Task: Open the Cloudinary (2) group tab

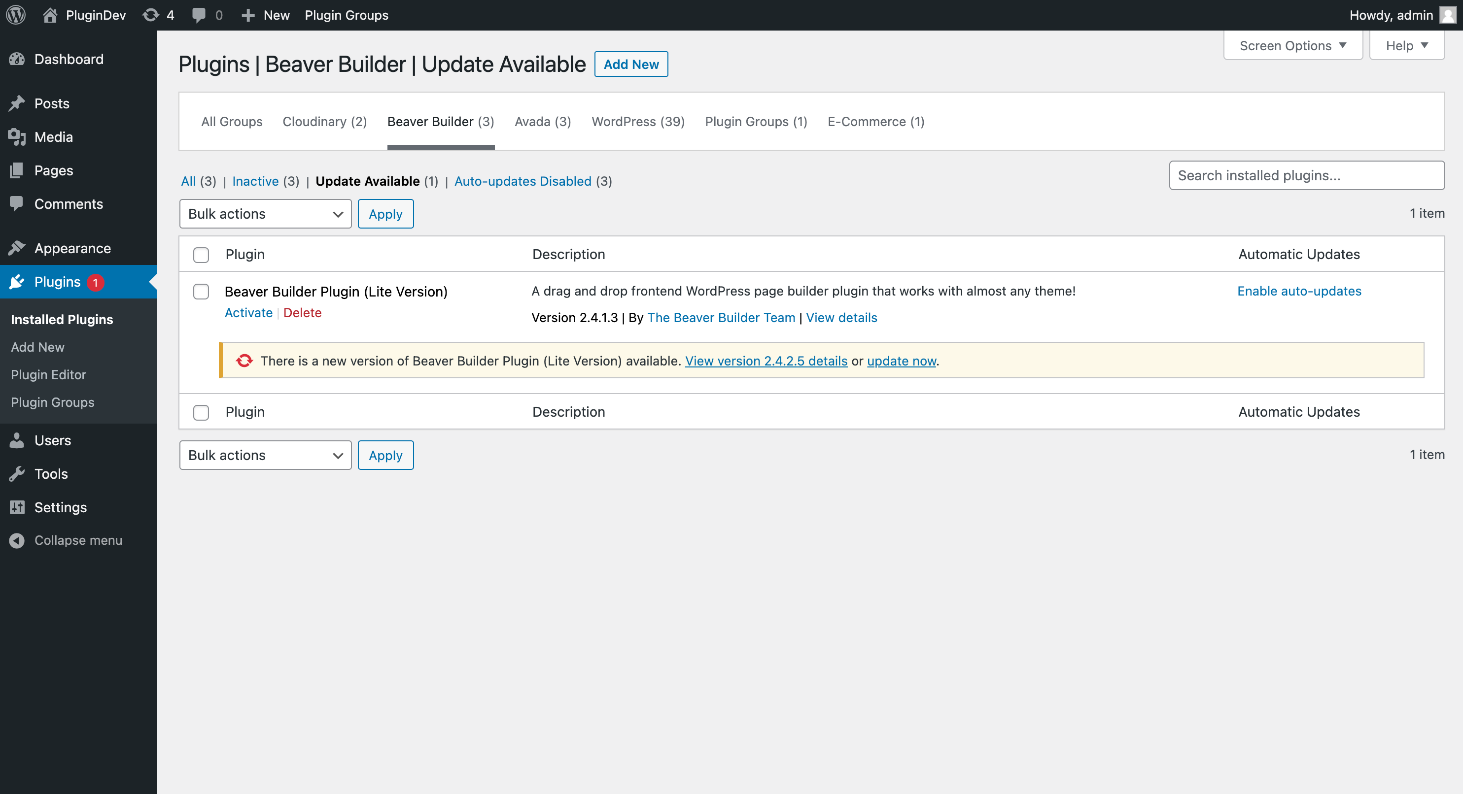Action: 324,122
